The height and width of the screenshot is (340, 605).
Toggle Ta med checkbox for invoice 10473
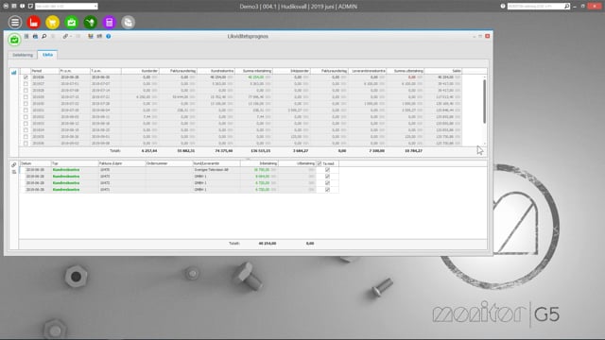pyautogui.click(x=327, y=177)
